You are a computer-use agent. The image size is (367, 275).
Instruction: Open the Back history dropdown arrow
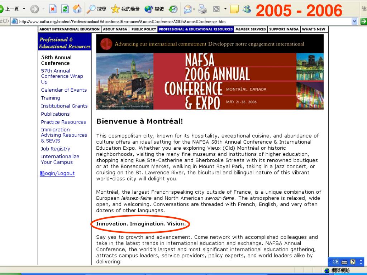[24, 9]
